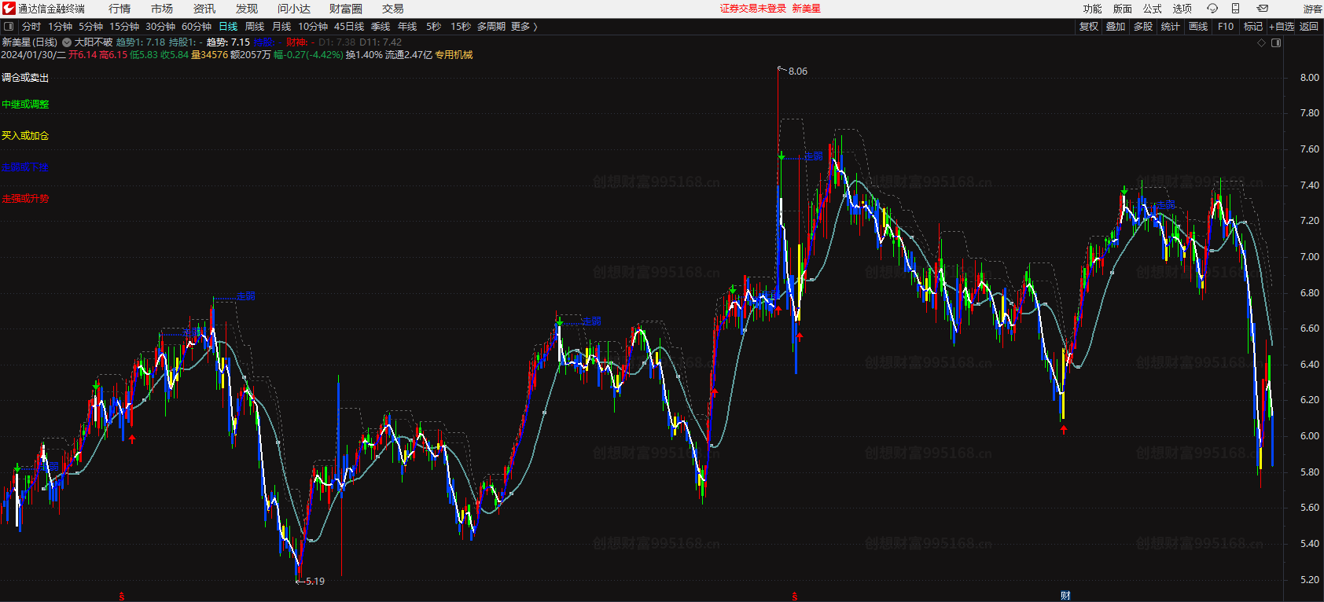This screenshot has height=602, width=1324.
Task: Click the 新美星(日线) stock title
Action: (30, 42)
